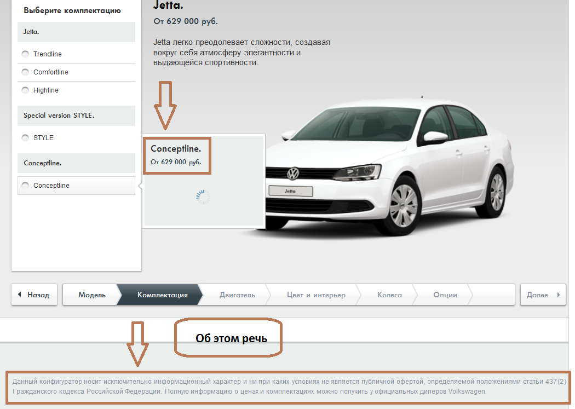This screenshot has height=409, width=575.
Task: Switch to the Двигатель step
Action: (x=237, y=295)
